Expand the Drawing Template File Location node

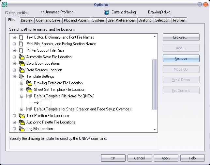click(x=22, y=83)
